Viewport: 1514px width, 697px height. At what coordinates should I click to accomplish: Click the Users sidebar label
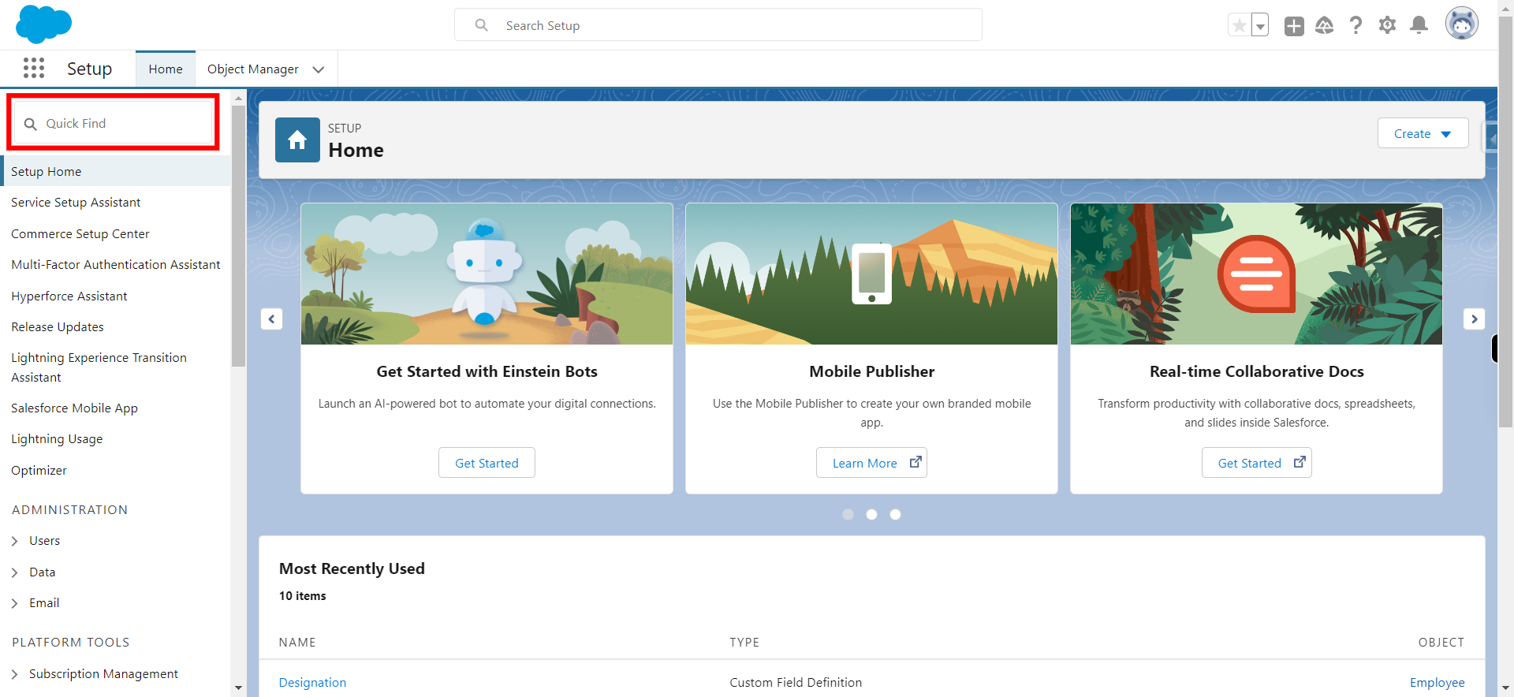pyautogui.click(x=44, y=541)
